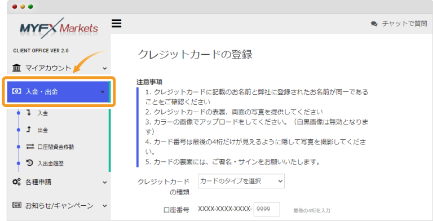The height and width of the screenshot is (221, 433).
Task: Click the 注意事項 label
Action: (149, 82)
